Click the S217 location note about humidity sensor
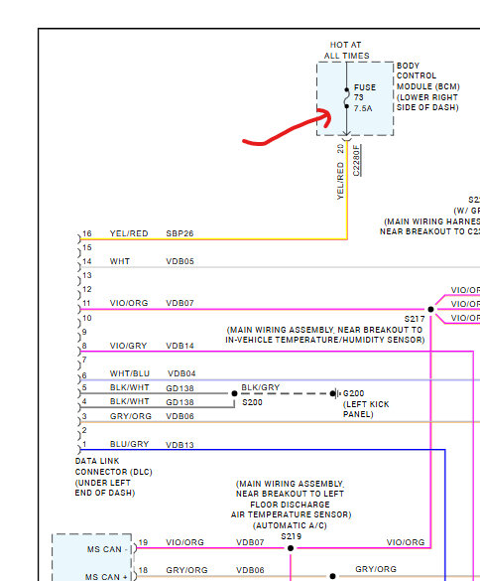This screenshot has width=480, height=581. (x=325, y=335)
